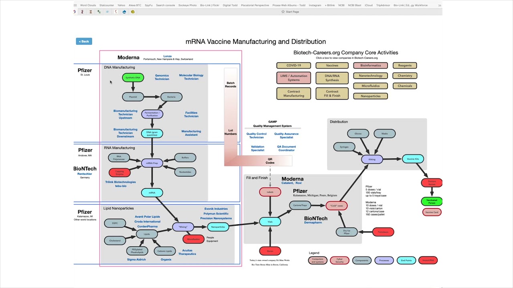Click the Contract Fill & Finish box

[332, 94]
